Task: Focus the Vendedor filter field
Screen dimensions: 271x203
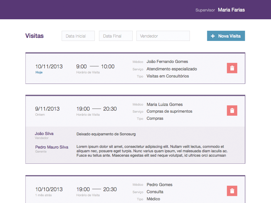Action: (163, 36)
